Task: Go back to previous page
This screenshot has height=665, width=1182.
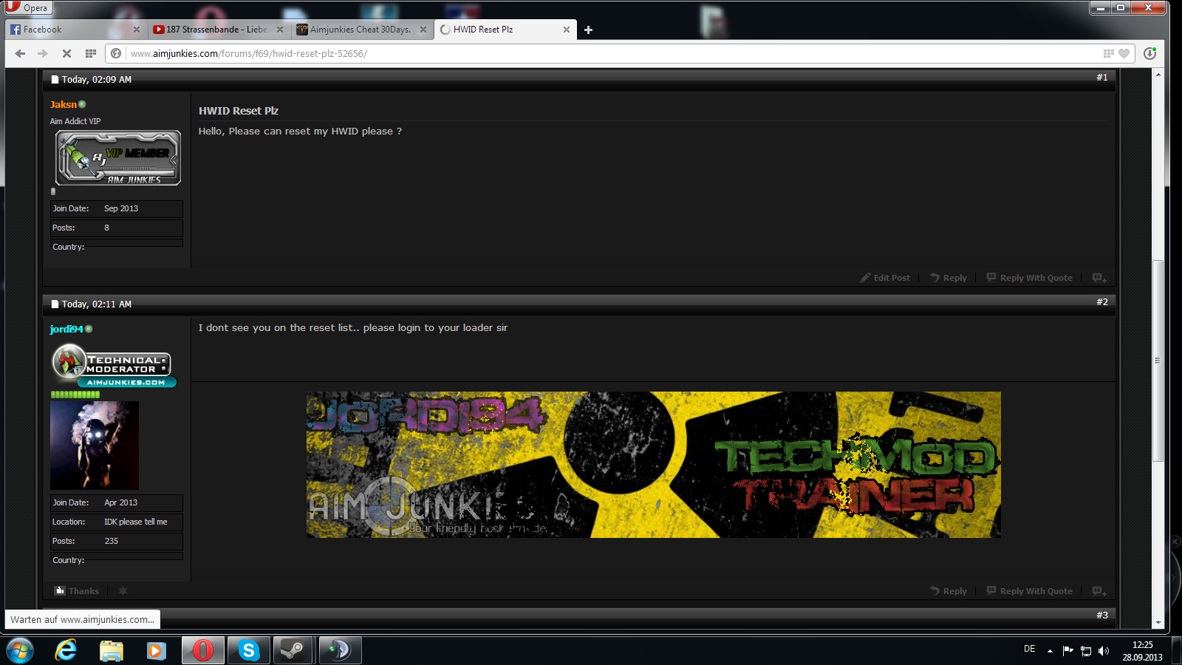Action: tap(20, 53)
